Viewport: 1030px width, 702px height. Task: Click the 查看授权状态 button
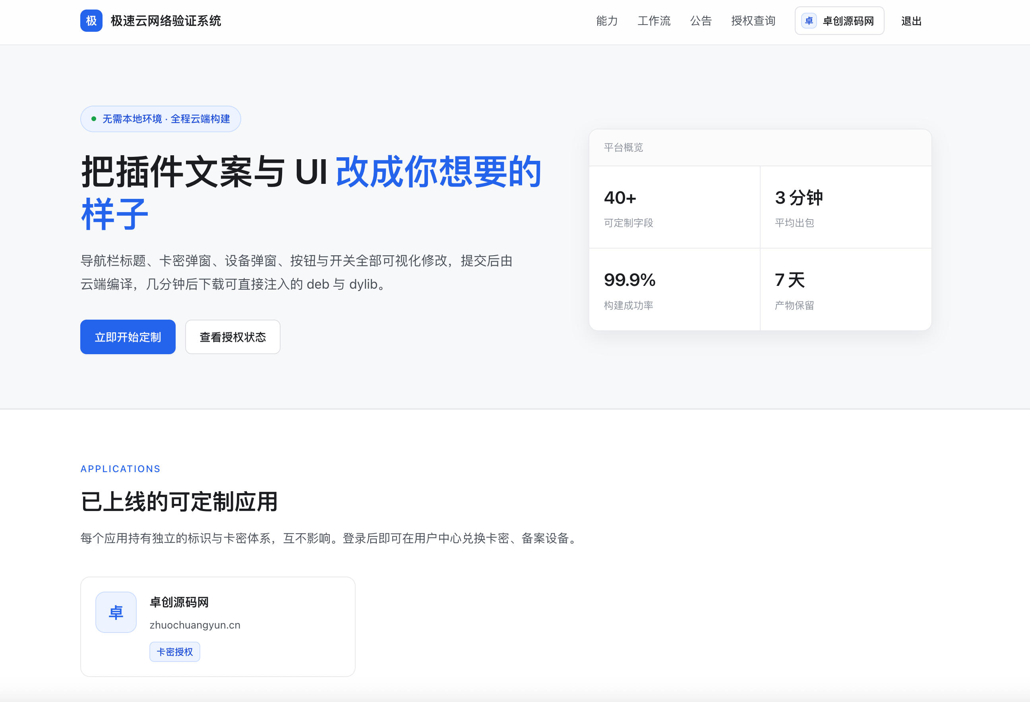[x=233, y=337]
